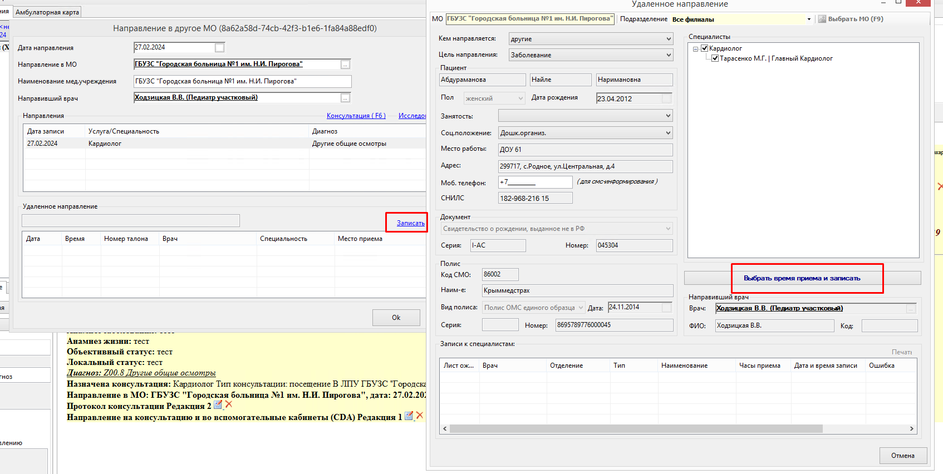Click the 'Выбрать время приема и записать' button
The image size is (943, 474).
[x=802, y=278]
